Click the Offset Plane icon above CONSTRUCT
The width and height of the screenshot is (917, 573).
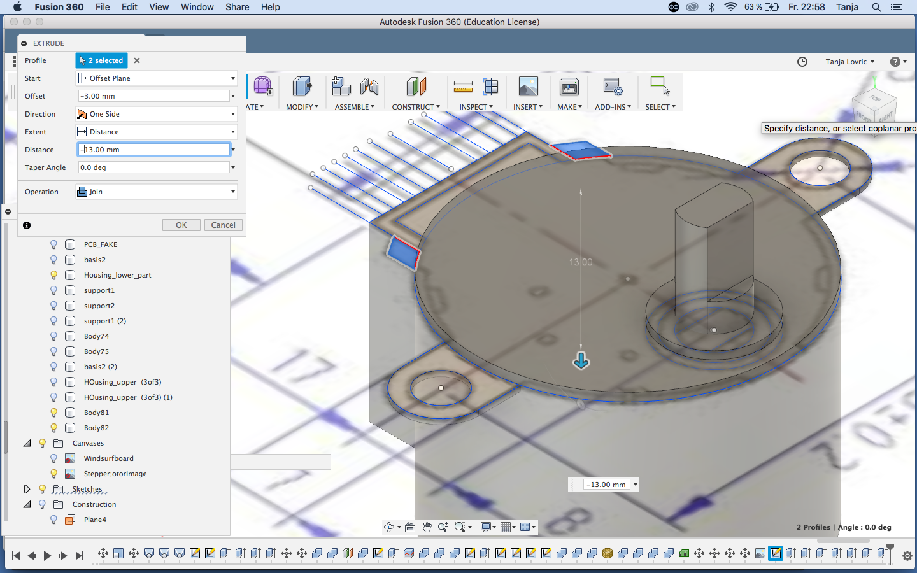[x=416, y=87]
